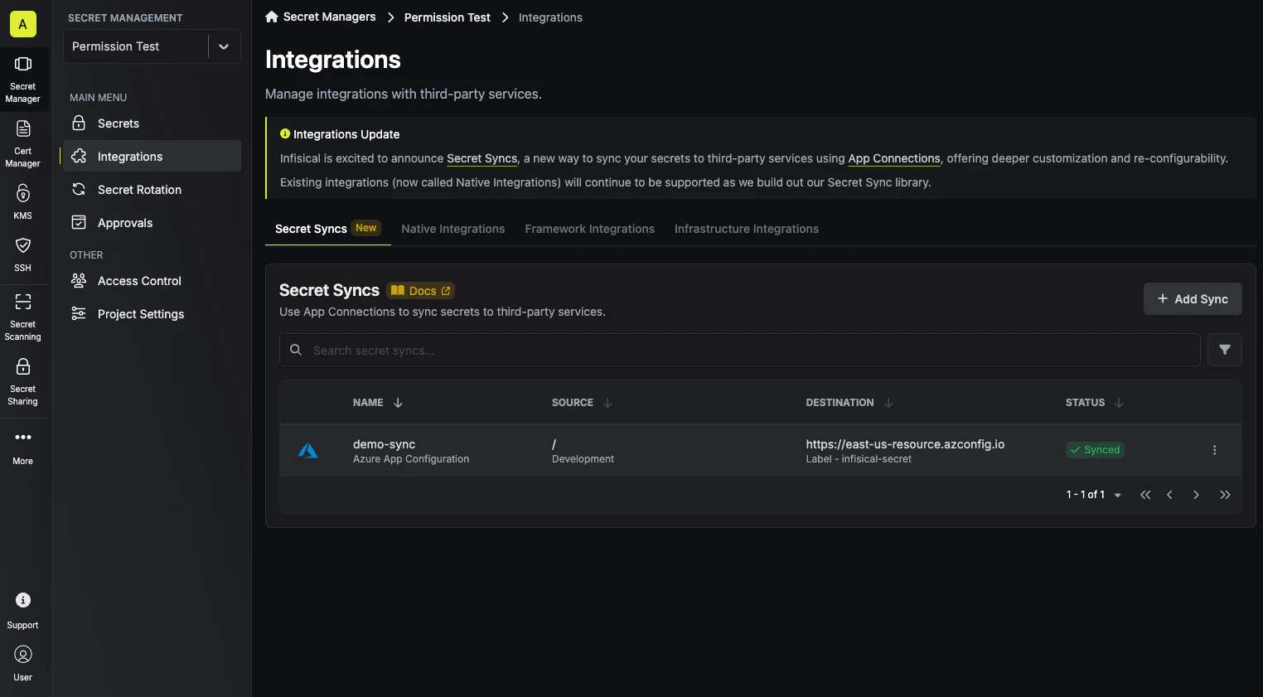Click Label - infisical-secret text

(859, 459)
